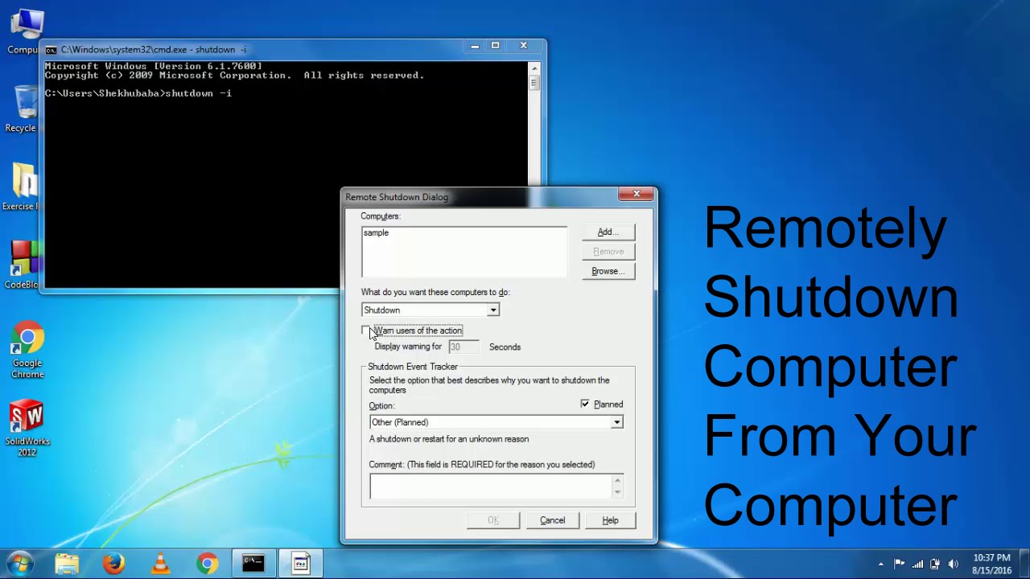Open Windows Explorer from taskbar
1030x579 pixels.
pyautogui.click(x=67, y=564)
